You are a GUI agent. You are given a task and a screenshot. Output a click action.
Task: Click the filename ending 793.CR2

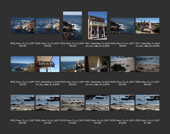coord(23,83)
